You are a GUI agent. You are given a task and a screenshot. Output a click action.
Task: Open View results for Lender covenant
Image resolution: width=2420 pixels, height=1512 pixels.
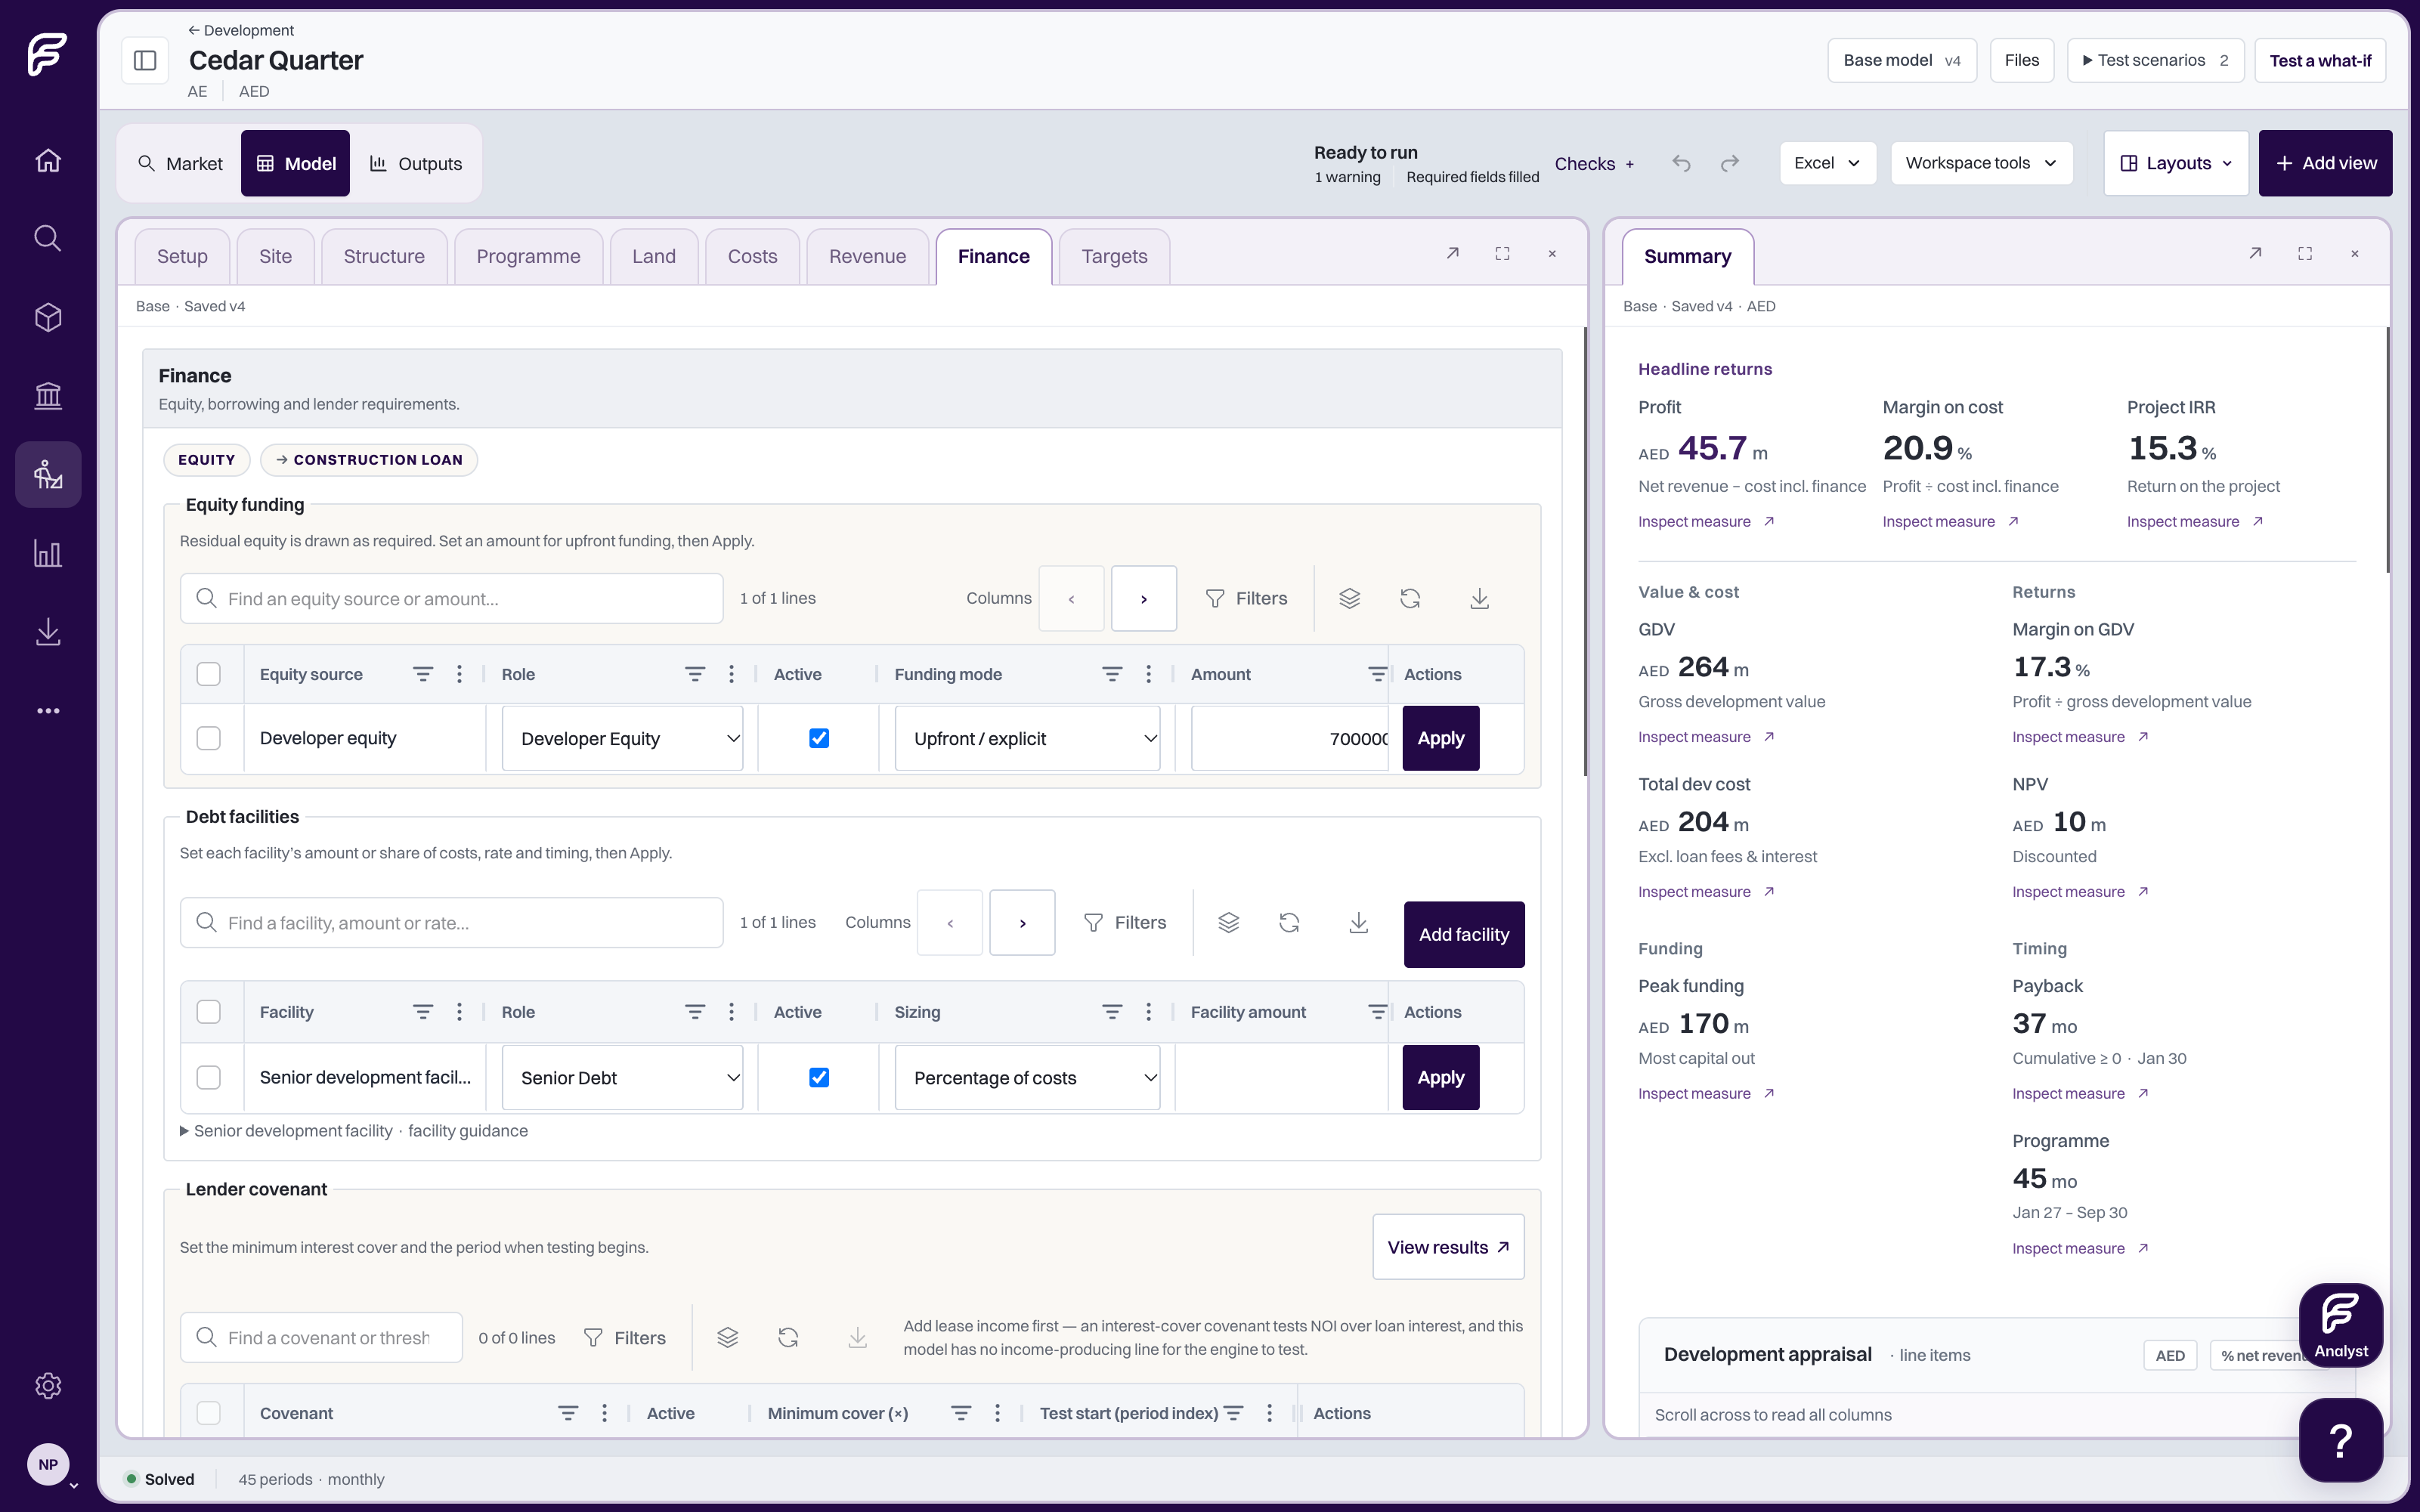(x=1448, y=1247)
